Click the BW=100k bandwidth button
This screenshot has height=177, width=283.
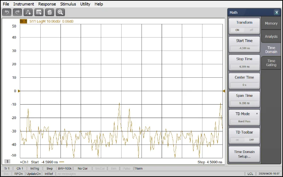pos(65,169)
